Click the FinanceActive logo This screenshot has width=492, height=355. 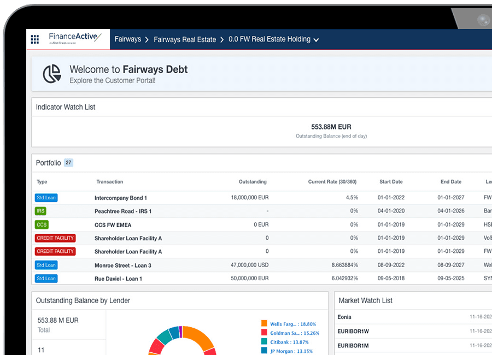(73, 37)
